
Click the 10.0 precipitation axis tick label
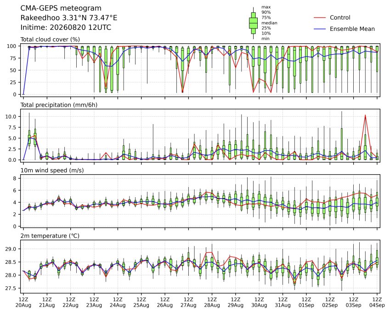pyautogui.click(x=11, y=116)
